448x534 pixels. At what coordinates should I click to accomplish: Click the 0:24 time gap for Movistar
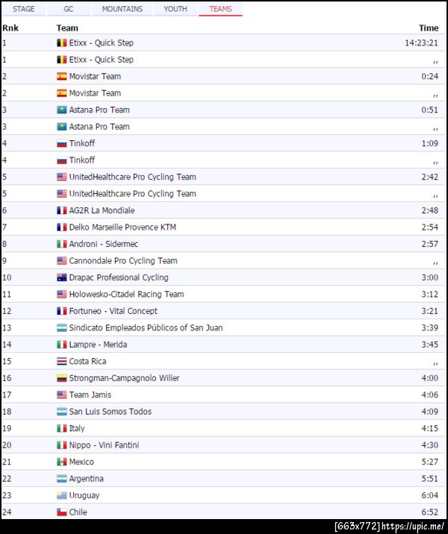pyautogui.click(x=429, y=76)
